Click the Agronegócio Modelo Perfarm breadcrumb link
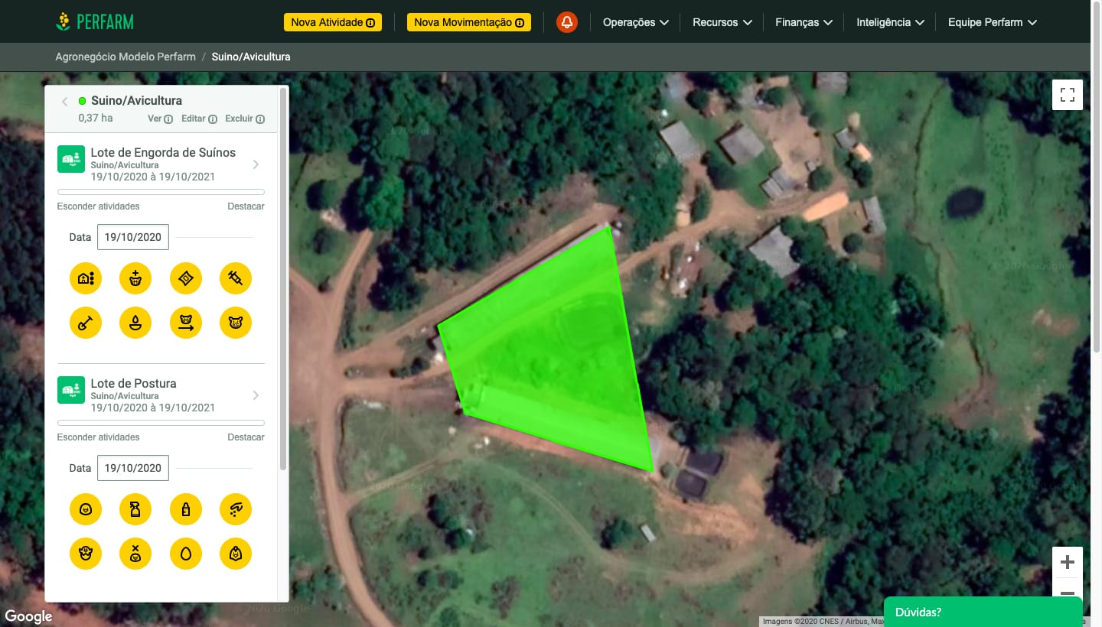 (x=126, y=57)
